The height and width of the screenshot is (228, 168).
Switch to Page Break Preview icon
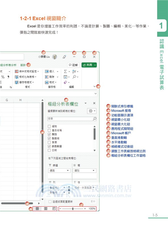coord(54,209)
